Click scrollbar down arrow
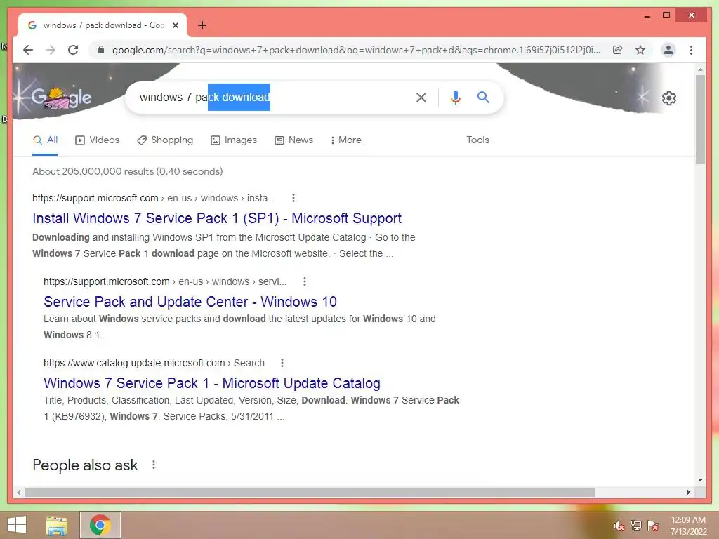The height and width of the screenshot is (539, 719). (700, 480)
